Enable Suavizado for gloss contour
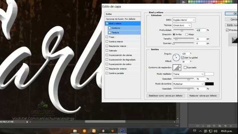Image resolution: width=238 pixels, height=134 pixels. (185, 67)
